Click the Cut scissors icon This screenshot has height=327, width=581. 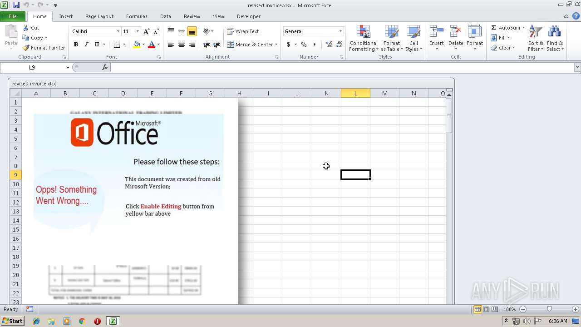pyautogui.click(x=26, y=28)
